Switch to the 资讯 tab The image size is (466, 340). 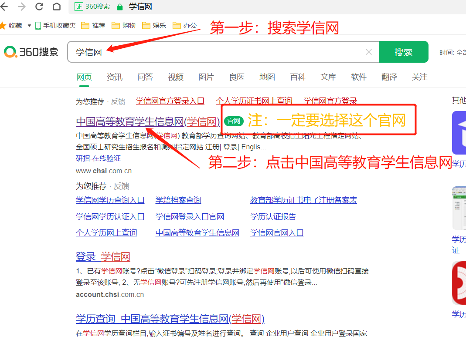(115, 77)
